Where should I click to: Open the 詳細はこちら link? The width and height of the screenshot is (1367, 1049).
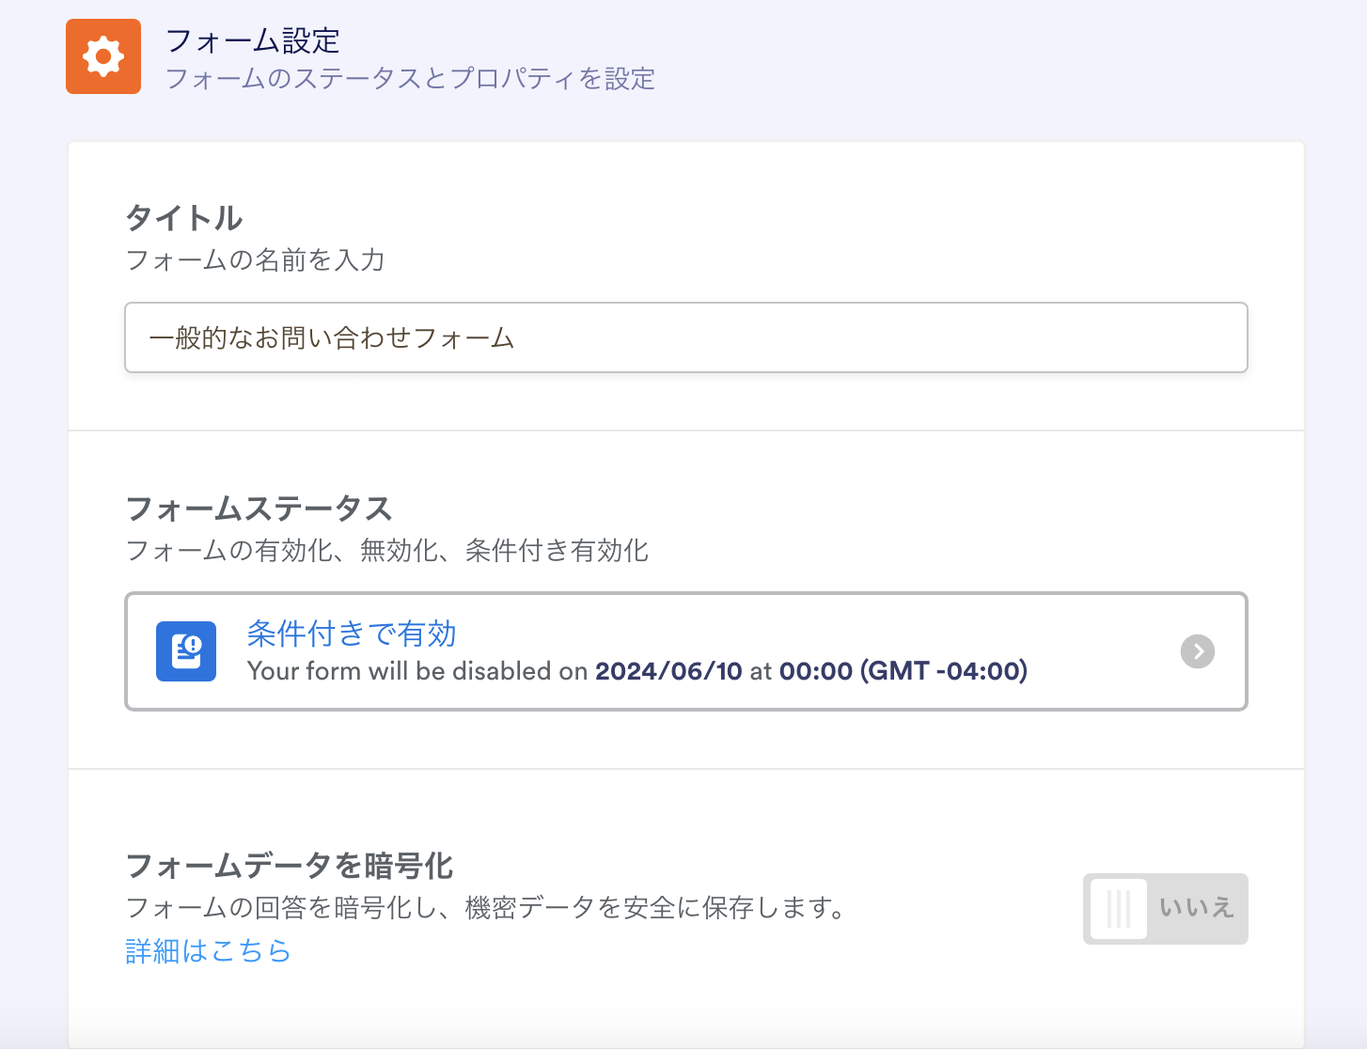pyautogui.click(x=208, y=951)
